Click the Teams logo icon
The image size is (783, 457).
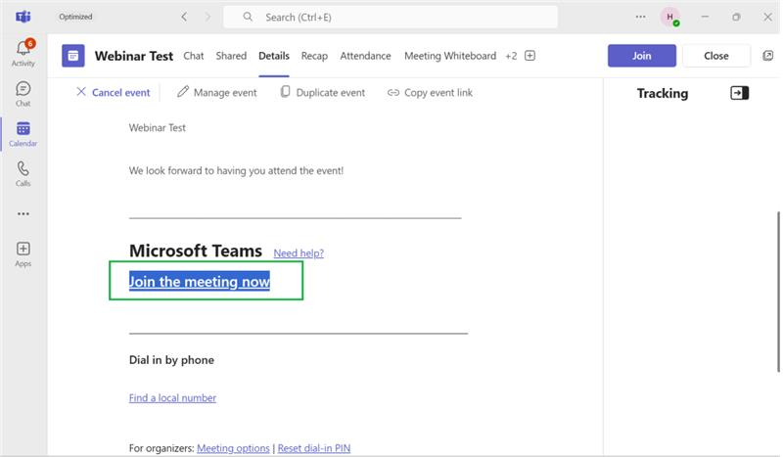coord(23,17)
